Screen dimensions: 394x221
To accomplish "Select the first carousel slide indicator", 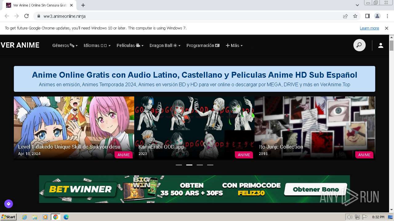I will click(x=179, y=165).
